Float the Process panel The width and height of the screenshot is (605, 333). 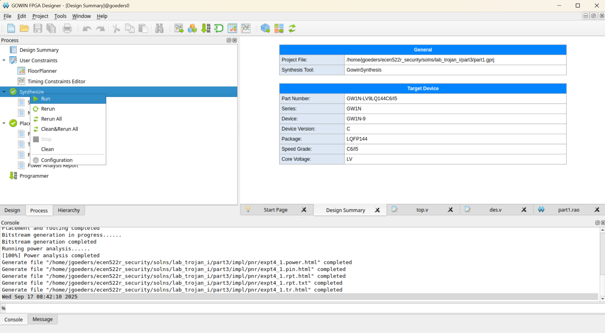point(229,40)
